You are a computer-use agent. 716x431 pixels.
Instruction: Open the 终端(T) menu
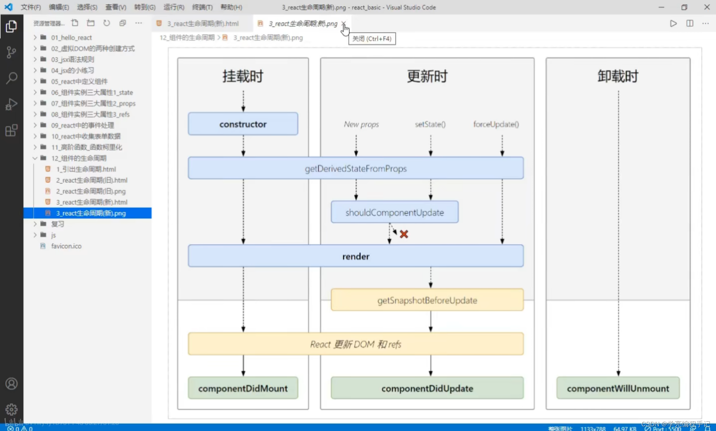(202, 7)
